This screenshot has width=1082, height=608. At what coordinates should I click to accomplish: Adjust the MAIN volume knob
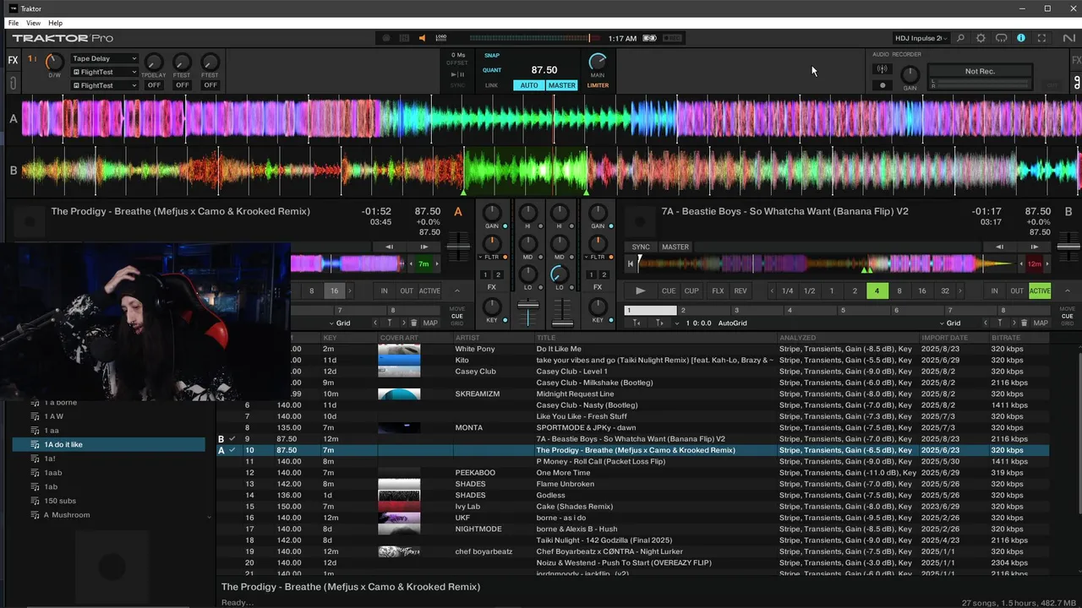[598, 62]
